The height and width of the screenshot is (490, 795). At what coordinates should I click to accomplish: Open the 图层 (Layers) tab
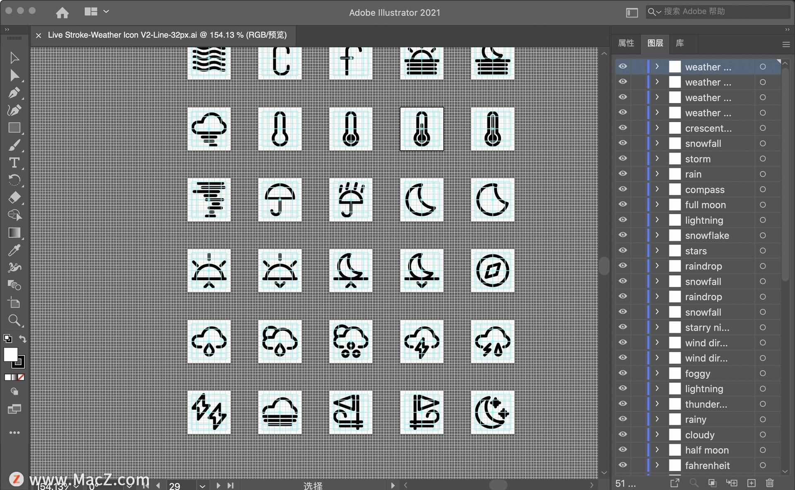[656, 43]
